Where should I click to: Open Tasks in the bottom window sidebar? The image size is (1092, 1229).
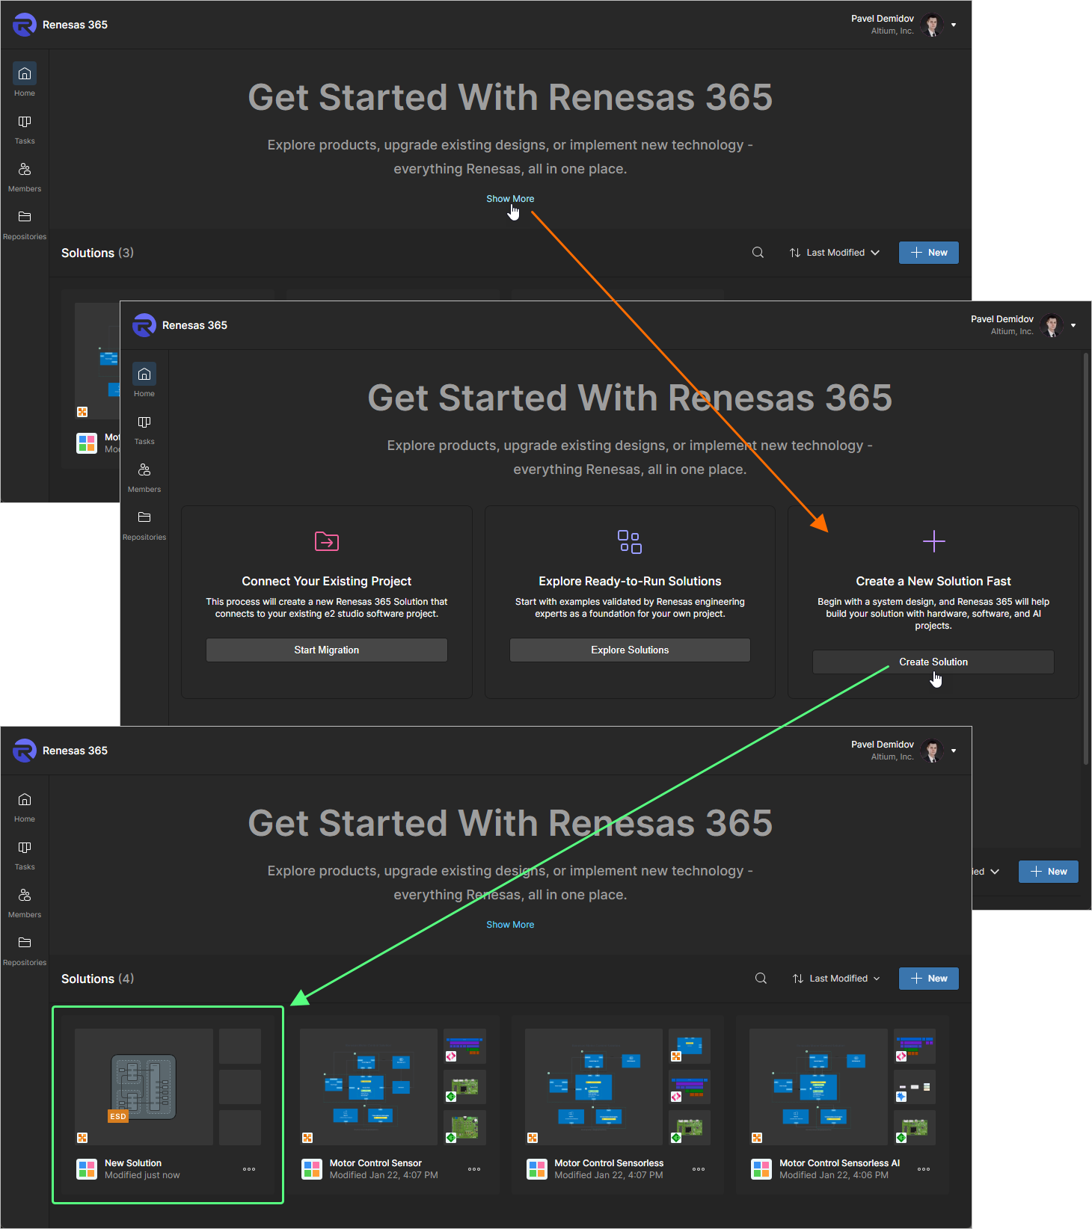(x=25, y=855)
